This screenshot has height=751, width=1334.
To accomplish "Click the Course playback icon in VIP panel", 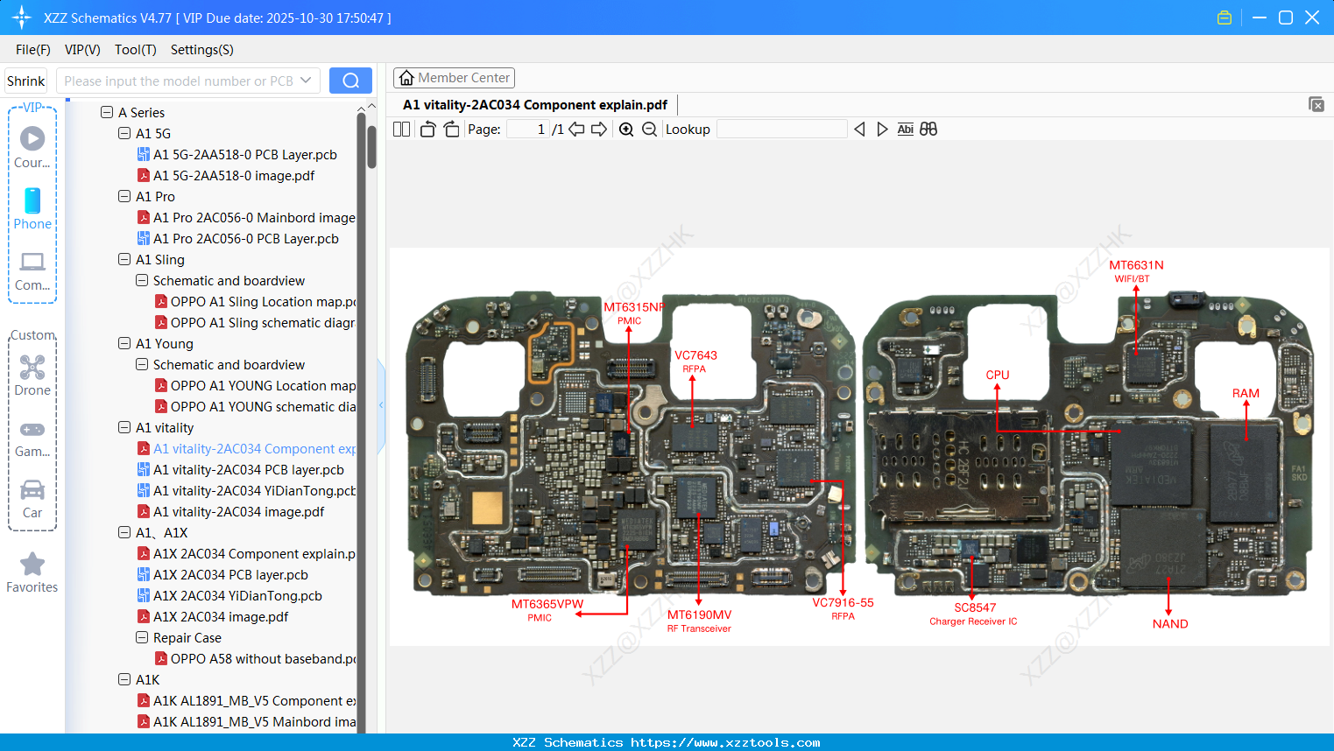I will click(32, 138).
